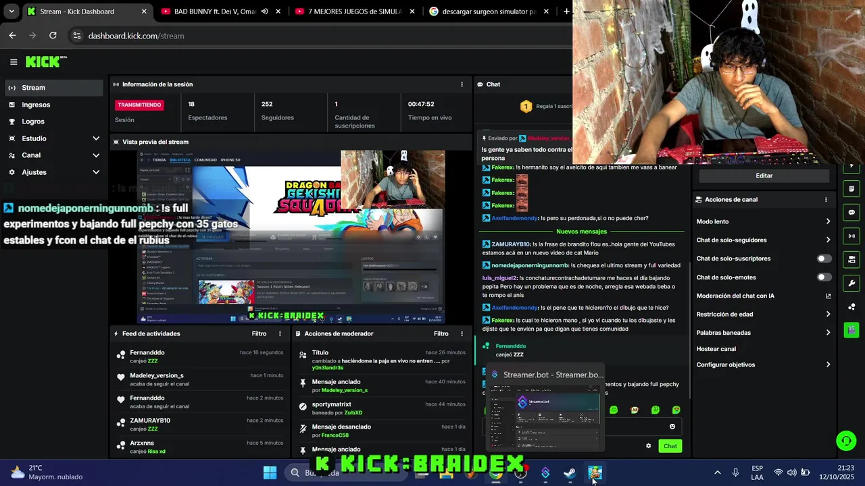Open the three-dot menu of Acciones de canal

coord(826,200)
